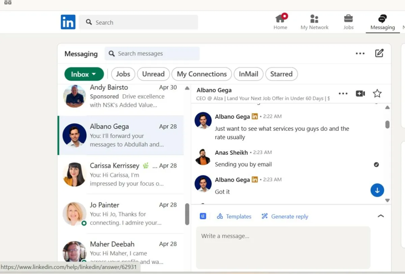Open messaging options three-dot menu near compose
Viewport: 405px width, 274px height.
coord(360,53)
